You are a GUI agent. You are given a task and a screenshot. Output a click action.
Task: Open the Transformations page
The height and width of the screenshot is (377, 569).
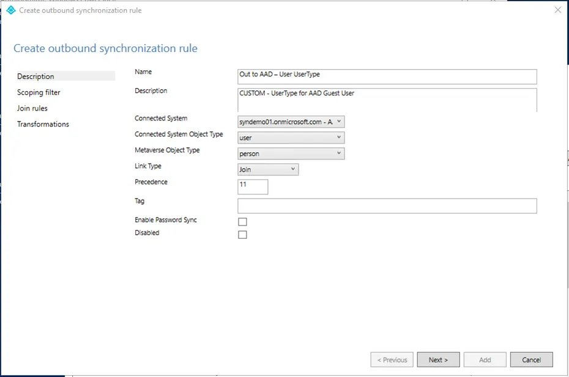[x=43, y=124]
